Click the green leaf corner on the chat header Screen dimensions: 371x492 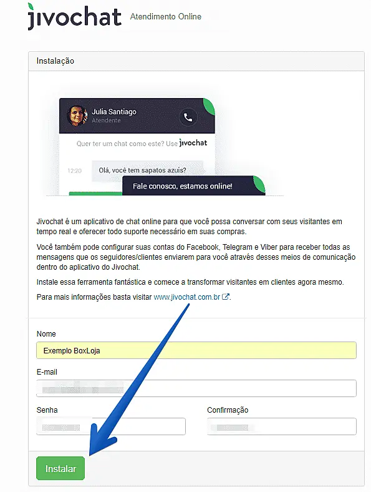point(209,106)
